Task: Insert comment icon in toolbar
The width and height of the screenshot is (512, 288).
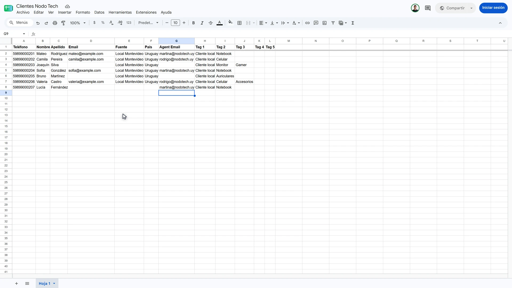Action: click(316, 23)
